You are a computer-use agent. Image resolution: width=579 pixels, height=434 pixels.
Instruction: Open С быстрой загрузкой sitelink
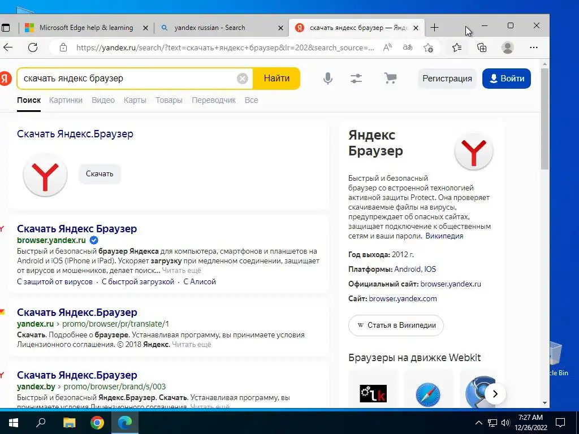[138, 281]
